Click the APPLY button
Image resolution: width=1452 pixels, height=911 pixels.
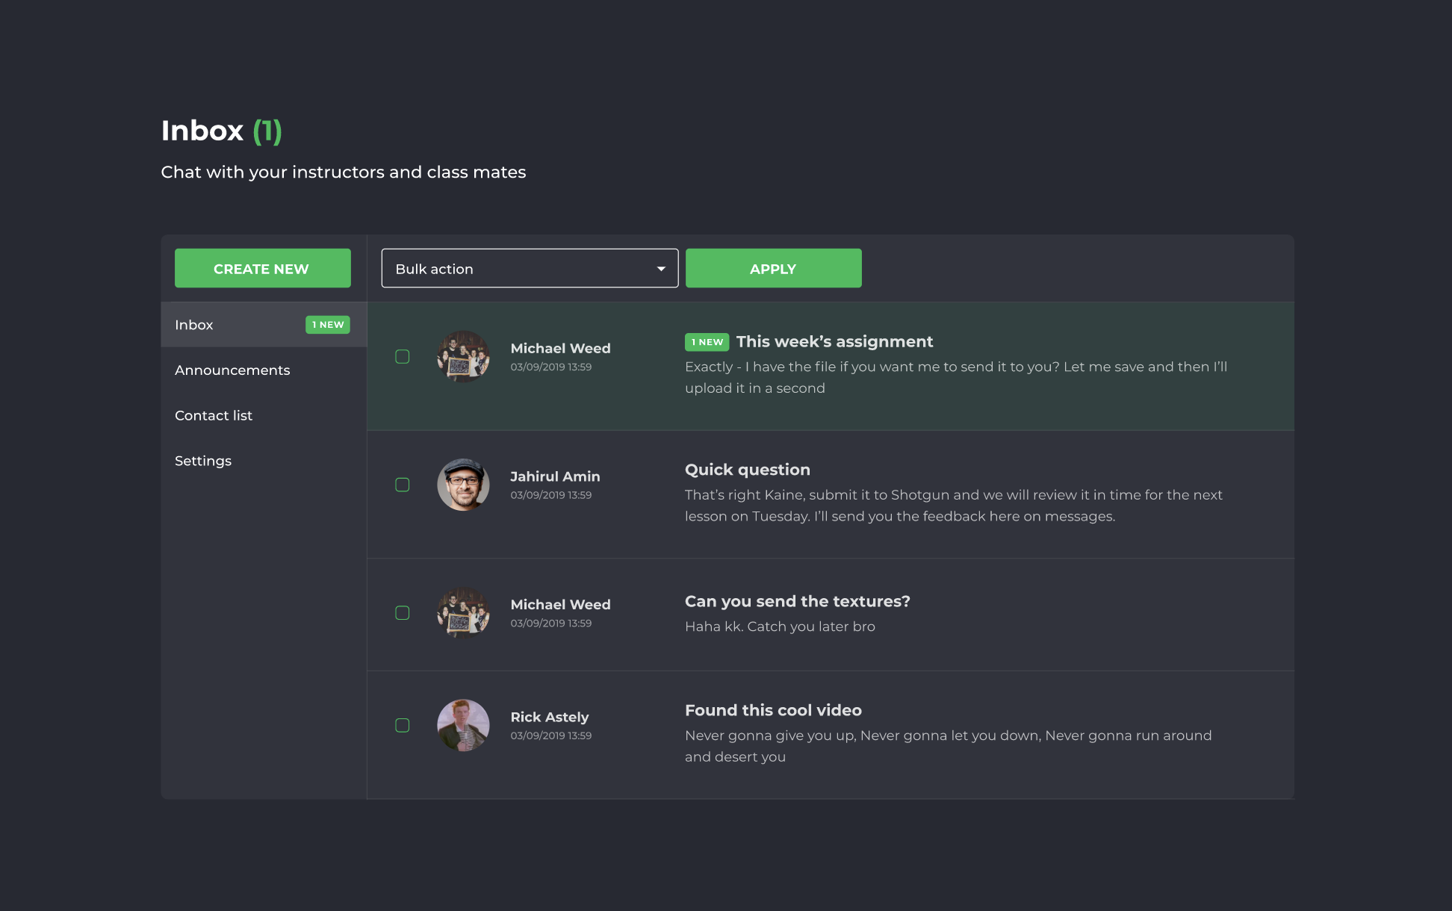773,269
